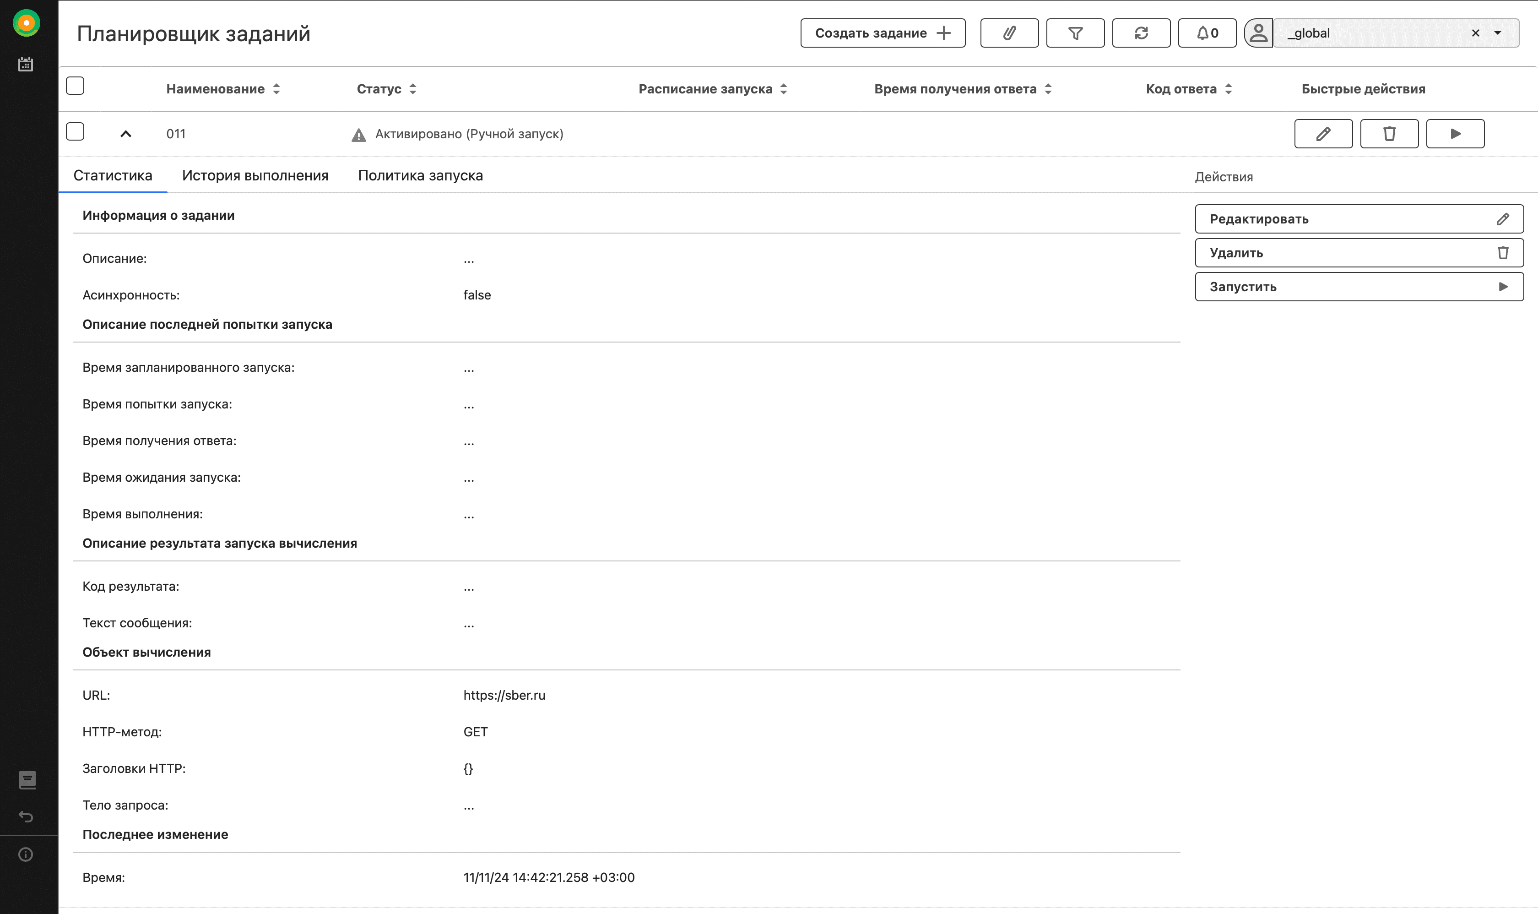The image size is (1538, 914).
Task: Open the filter funnel icon
Action: click(1075, 33)
